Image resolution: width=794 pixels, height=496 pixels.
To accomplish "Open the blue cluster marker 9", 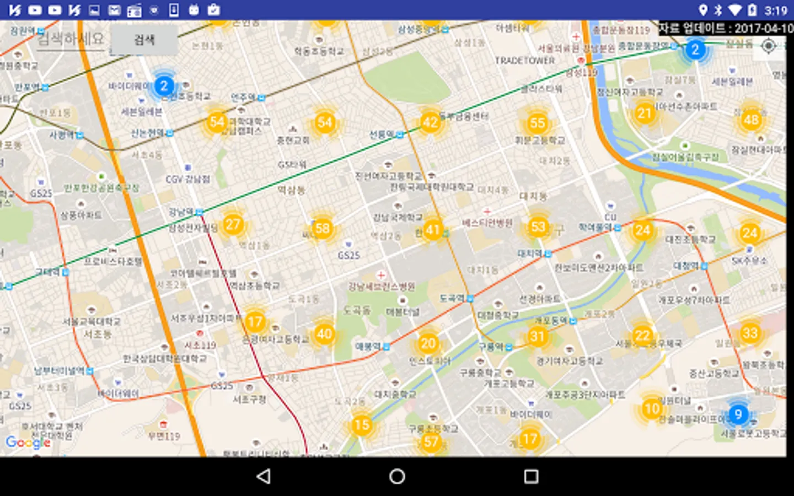I will click(x=738, y=414).
